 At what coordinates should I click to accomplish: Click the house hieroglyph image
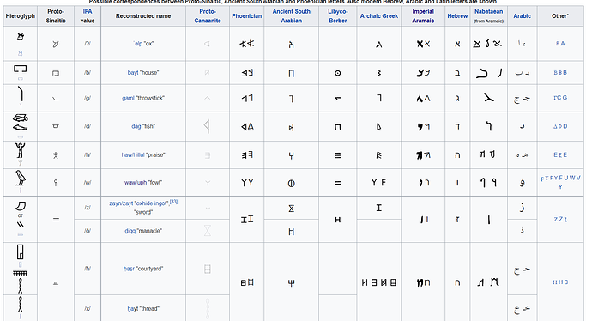pyautogui.click(x=21, y=69)
